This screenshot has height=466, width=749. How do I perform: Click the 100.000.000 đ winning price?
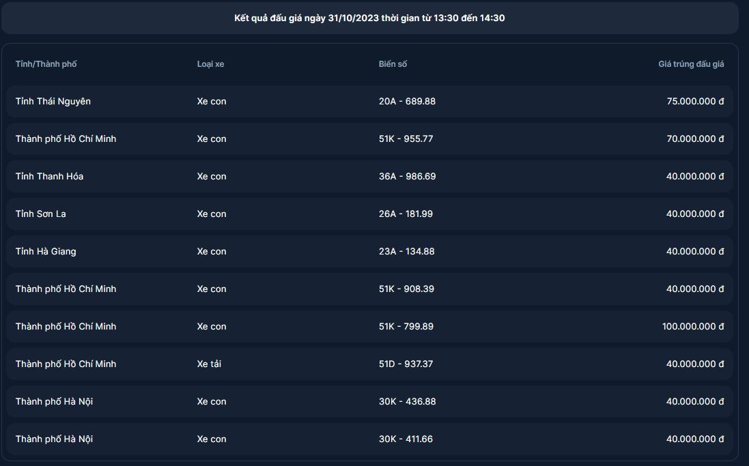(693, 327)
